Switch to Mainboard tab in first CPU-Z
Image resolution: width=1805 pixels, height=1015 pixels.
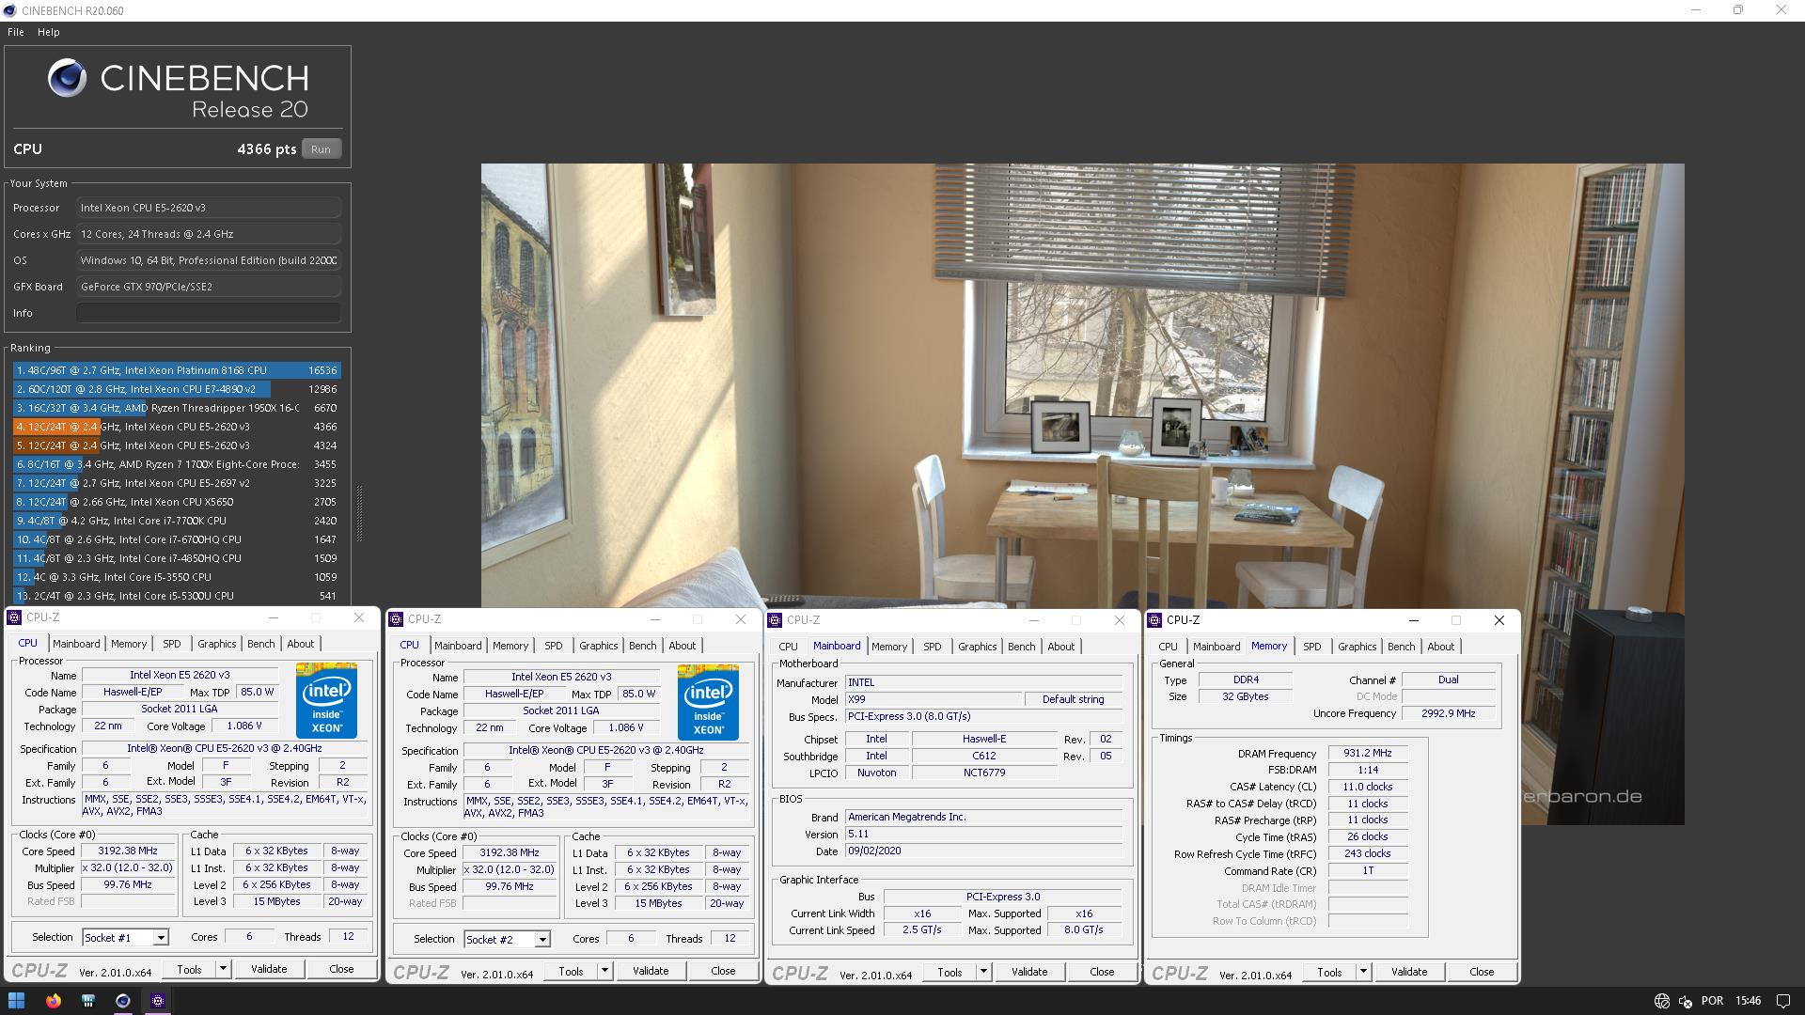[x=76, y=644]
